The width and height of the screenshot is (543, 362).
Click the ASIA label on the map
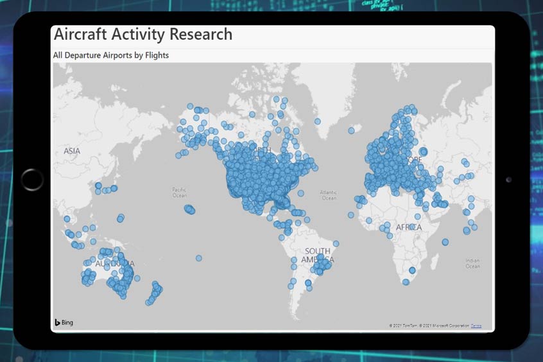[72, 151]
